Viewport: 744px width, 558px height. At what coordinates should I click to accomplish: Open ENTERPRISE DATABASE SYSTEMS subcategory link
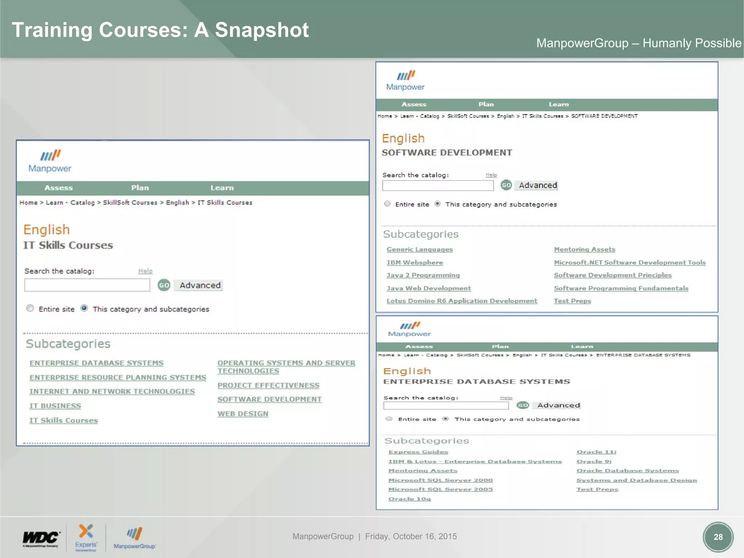coord(96,363)
